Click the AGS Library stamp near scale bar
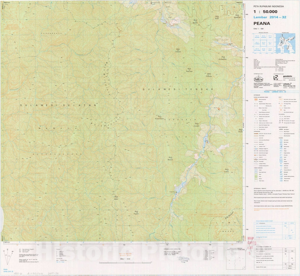300x276 pixels. click(183, 259)
